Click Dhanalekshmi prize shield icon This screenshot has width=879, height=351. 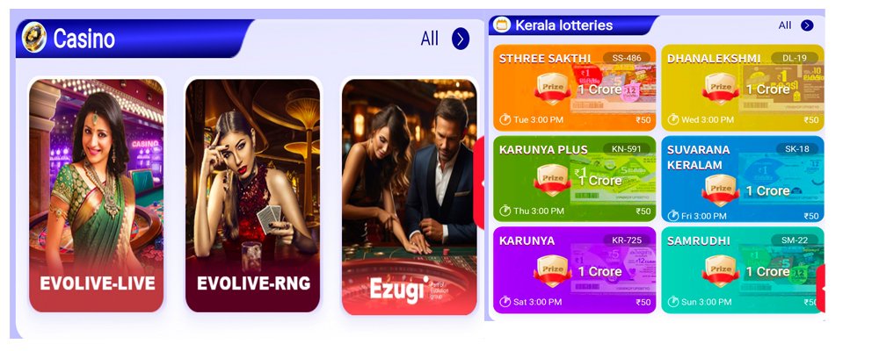[721, 89]
